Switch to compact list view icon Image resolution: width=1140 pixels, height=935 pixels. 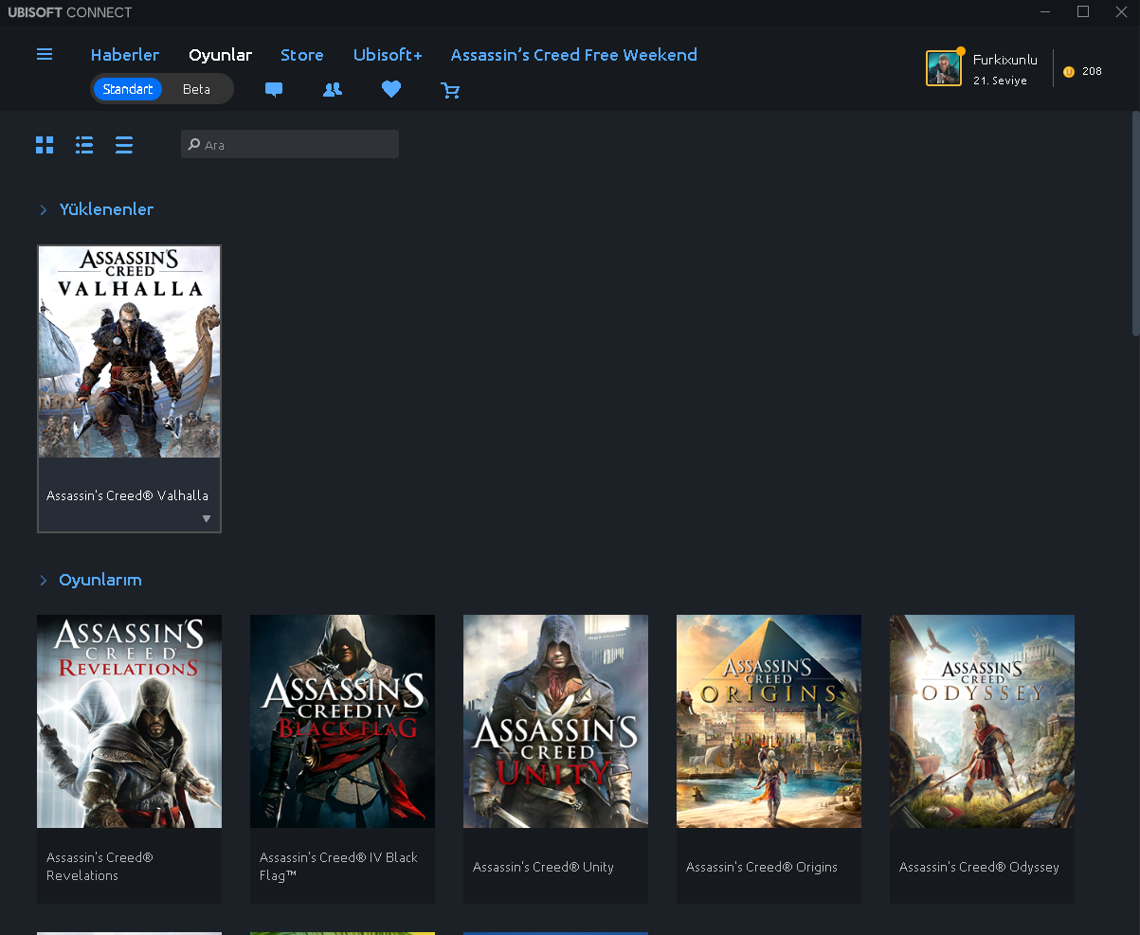click(x=124, y=145)
